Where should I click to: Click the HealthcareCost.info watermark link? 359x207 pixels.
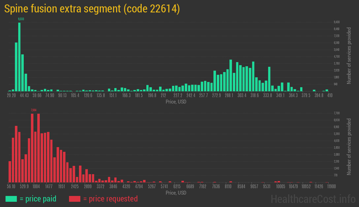pos(313,199)
